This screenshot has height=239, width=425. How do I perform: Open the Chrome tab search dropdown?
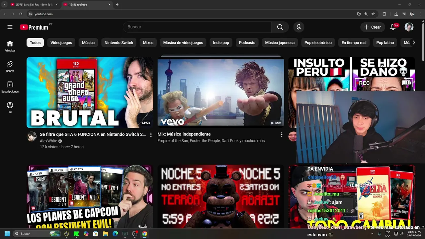(4, 5)
